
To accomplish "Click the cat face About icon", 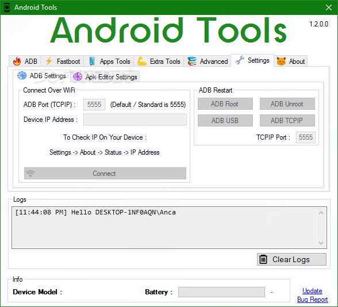I will (x=281, y=62).
